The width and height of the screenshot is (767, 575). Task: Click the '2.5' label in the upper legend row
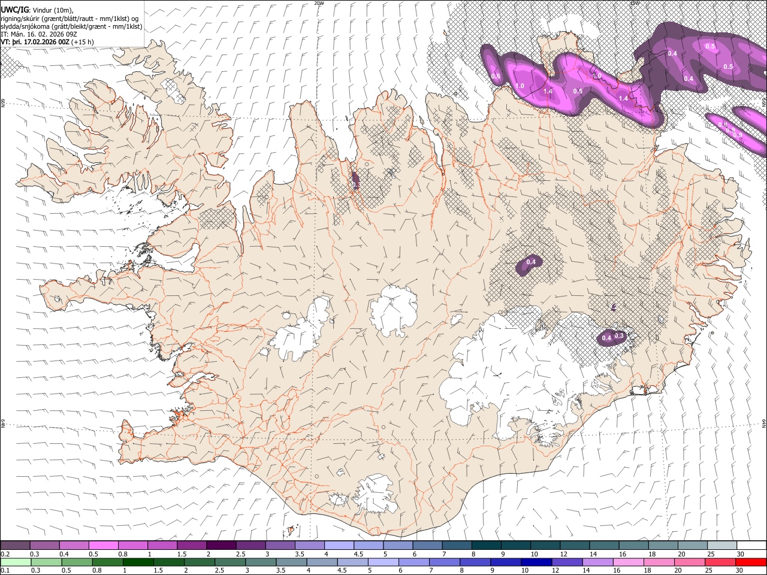pos(240,554)
